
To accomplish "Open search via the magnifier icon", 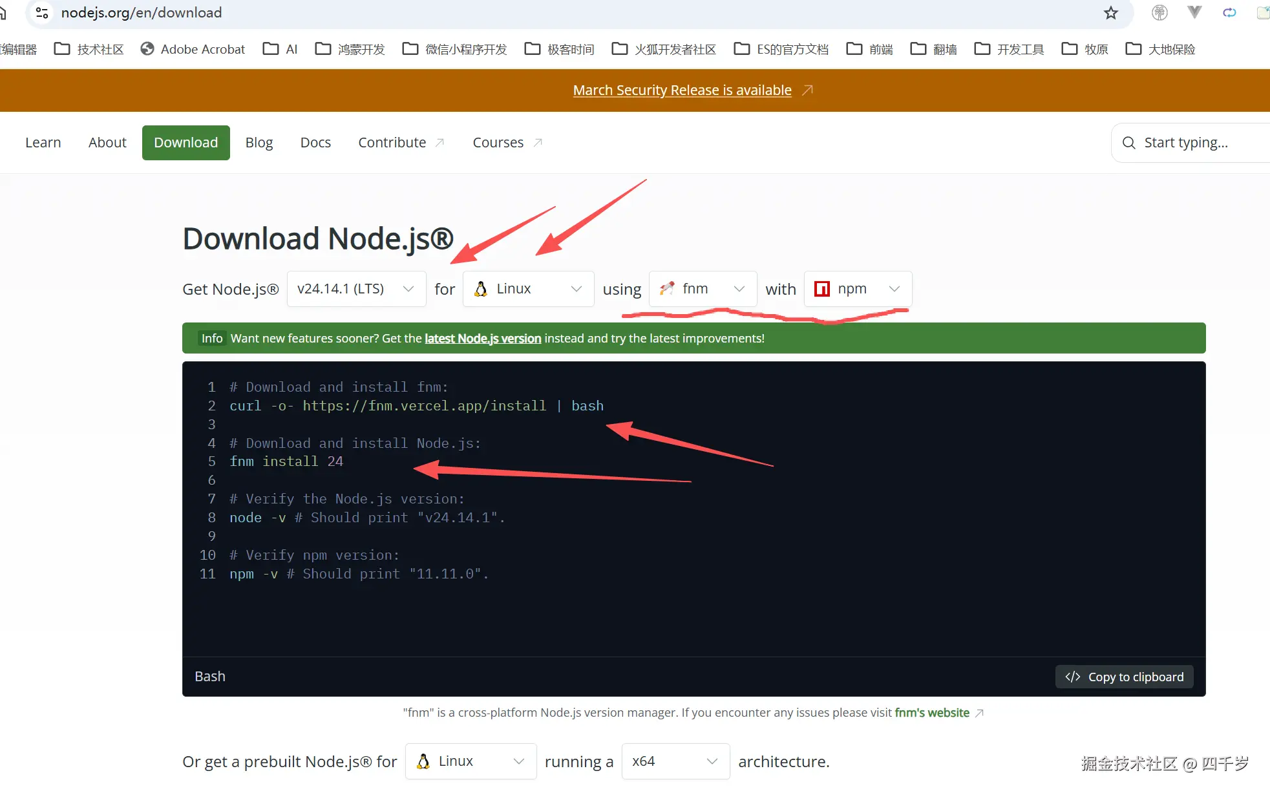I will click(1129, 142).
